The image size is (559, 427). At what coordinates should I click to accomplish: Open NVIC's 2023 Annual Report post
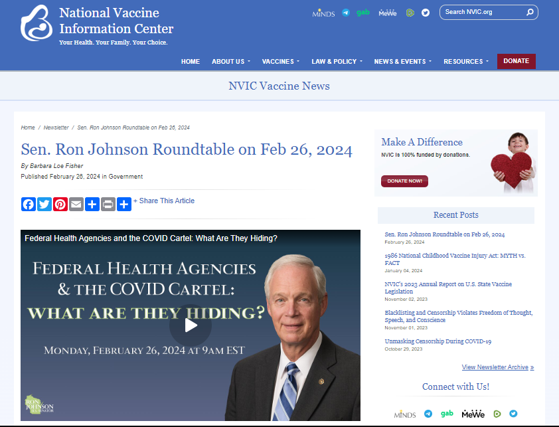[448, 288]
